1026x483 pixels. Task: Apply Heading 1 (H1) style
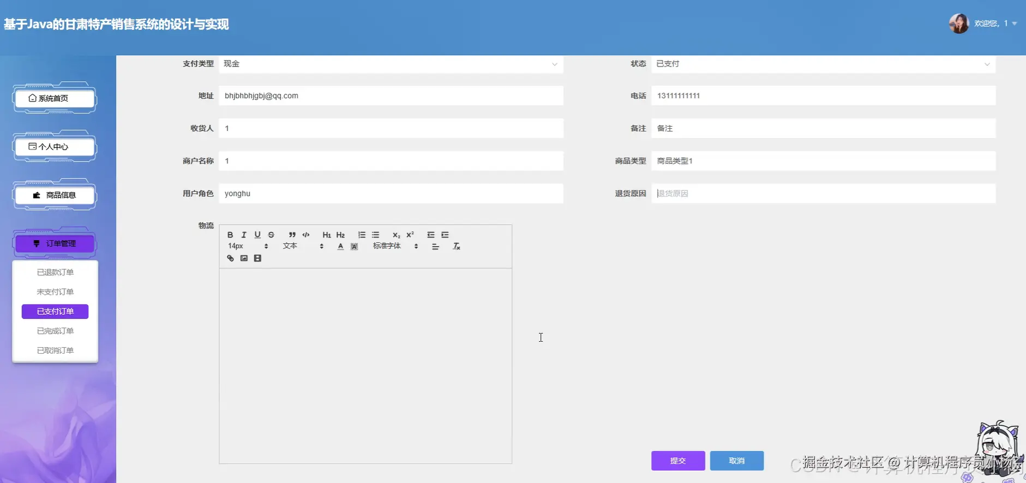(327, 235)
